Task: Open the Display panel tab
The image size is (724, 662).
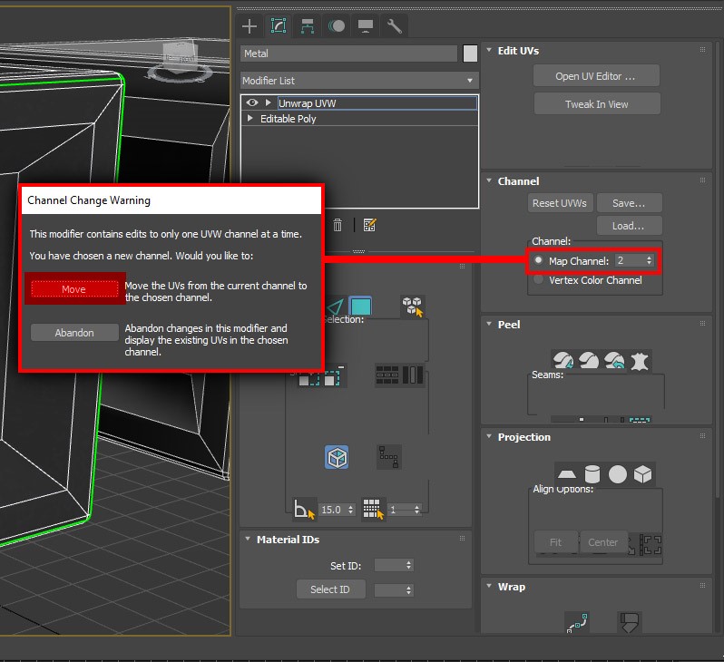Action: 366,26
